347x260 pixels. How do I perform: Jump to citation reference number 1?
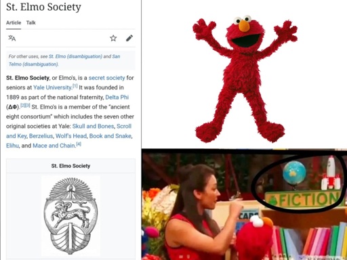[x=75, y=86]
